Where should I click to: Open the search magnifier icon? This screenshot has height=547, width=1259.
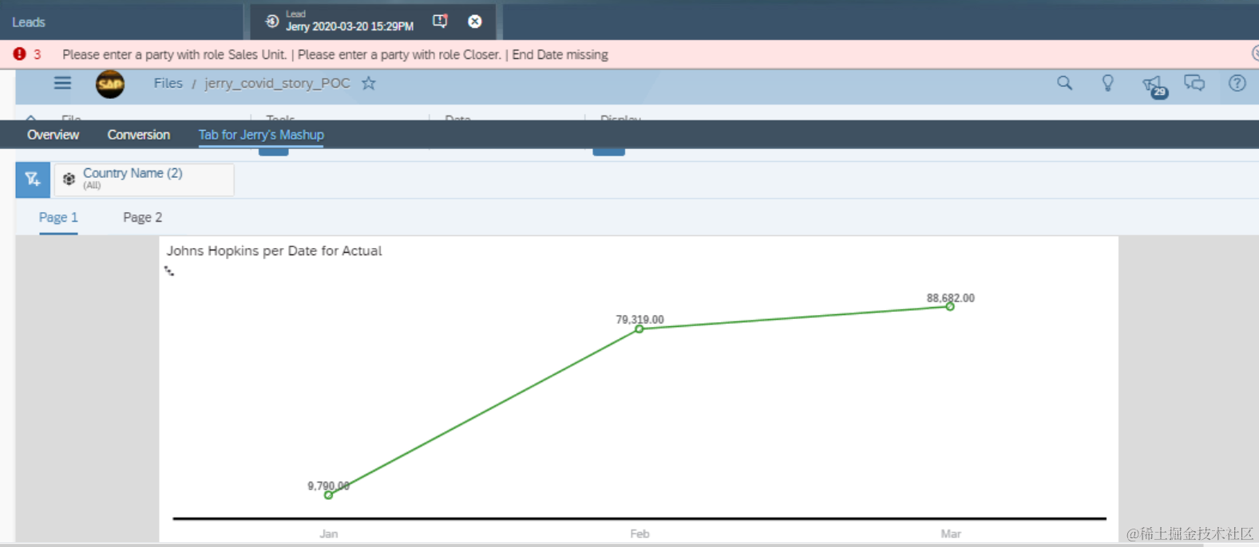[x=1064, y=83]
